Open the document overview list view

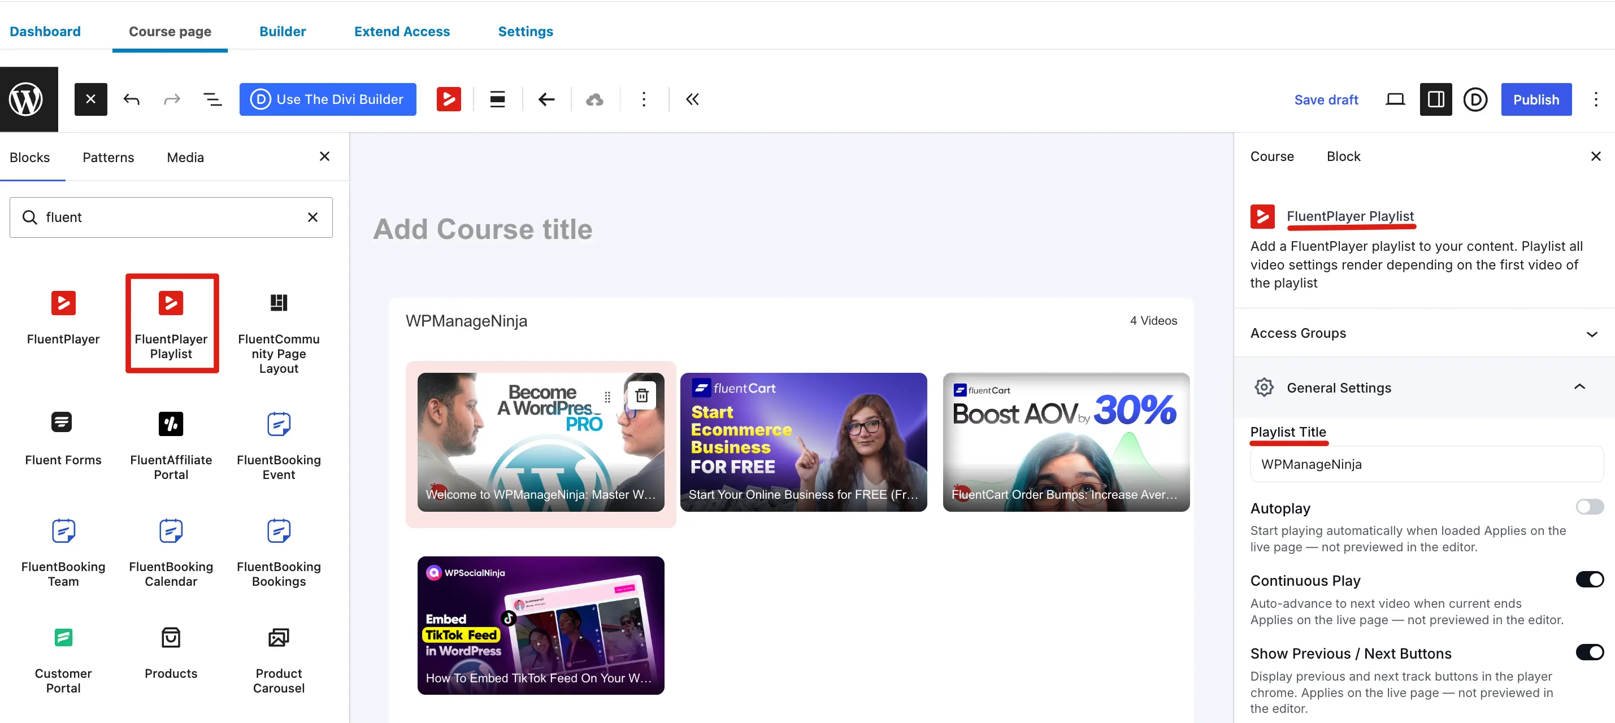(x=212, y=99)
